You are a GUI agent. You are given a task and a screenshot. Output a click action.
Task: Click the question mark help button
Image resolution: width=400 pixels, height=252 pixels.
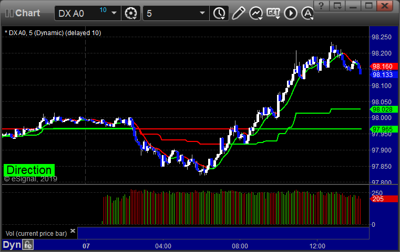321,6
